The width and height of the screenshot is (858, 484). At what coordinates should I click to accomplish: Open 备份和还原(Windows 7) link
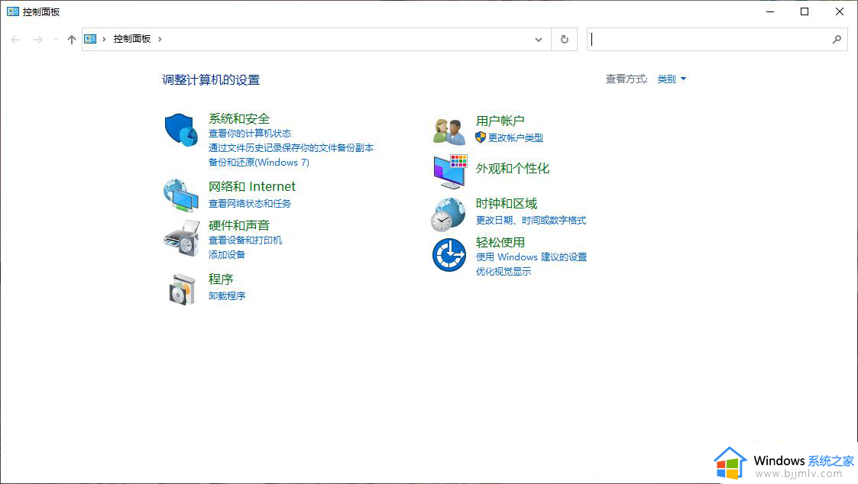259,163
